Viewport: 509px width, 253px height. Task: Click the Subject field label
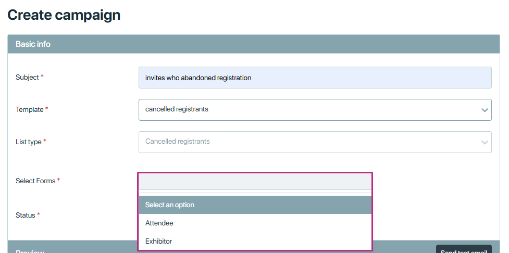pos(27,77)
